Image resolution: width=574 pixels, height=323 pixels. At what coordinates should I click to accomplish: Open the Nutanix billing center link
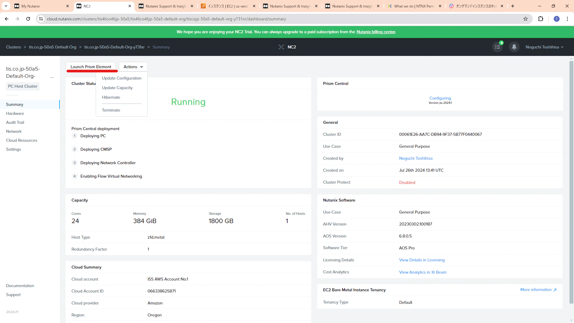pyautogui.click(x=376, y=32)
